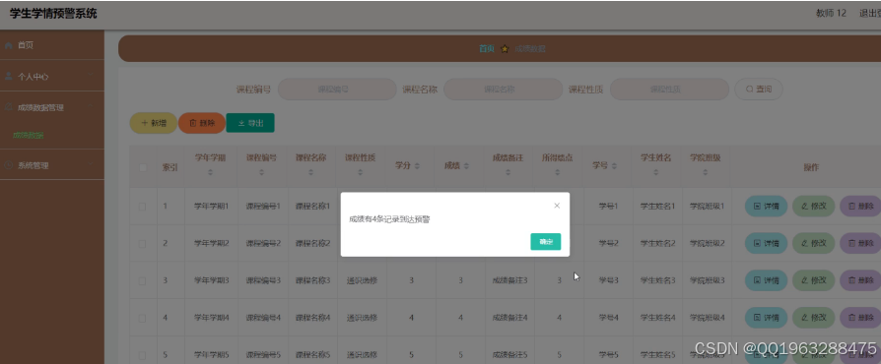
Task: Sort by the 所得绩点 column arrows
Action: tap(558, 173)
